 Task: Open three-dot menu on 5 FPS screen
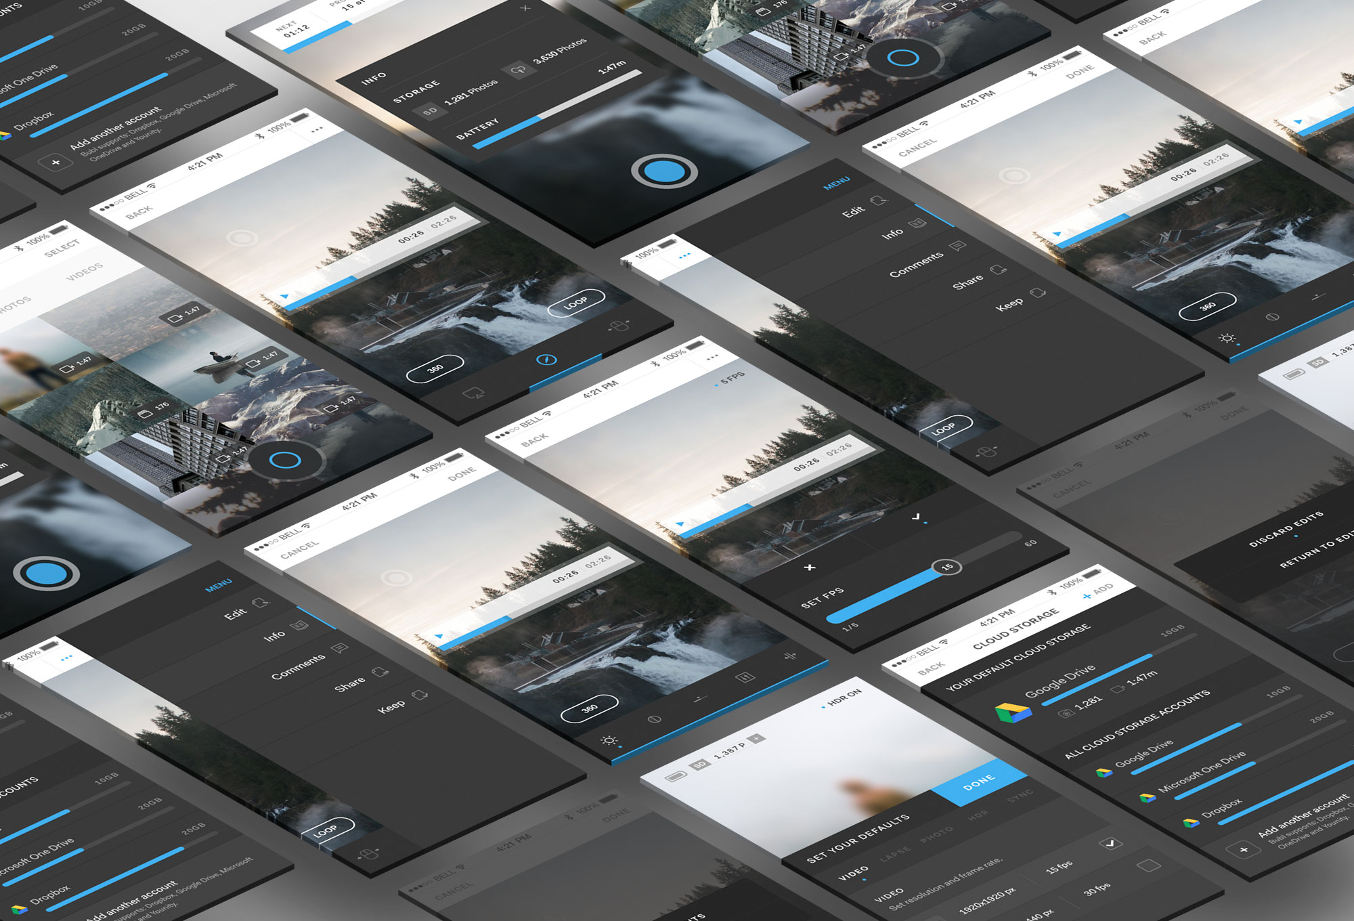(712, 357)
